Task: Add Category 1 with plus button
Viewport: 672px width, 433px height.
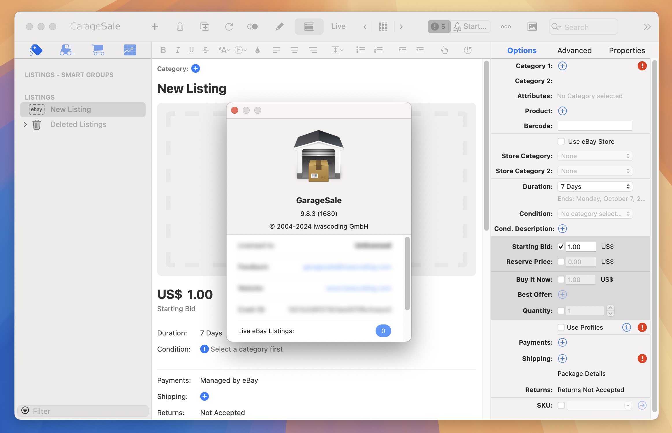Action: click(x=562, y=66)
